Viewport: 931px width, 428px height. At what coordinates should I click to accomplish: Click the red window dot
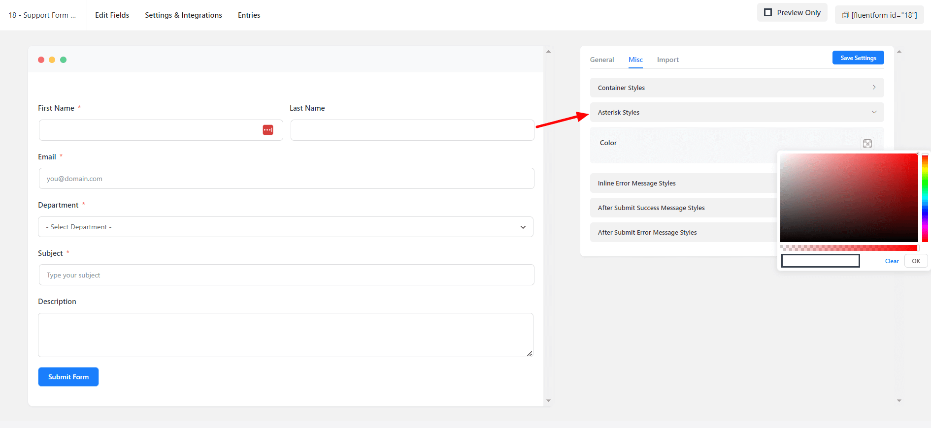pyautogui.click(x=41, y=60)
